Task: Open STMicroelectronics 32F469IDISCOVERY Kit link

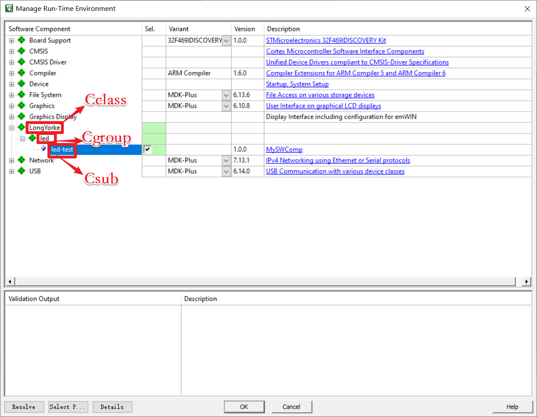Action: (x=326, y=40)
